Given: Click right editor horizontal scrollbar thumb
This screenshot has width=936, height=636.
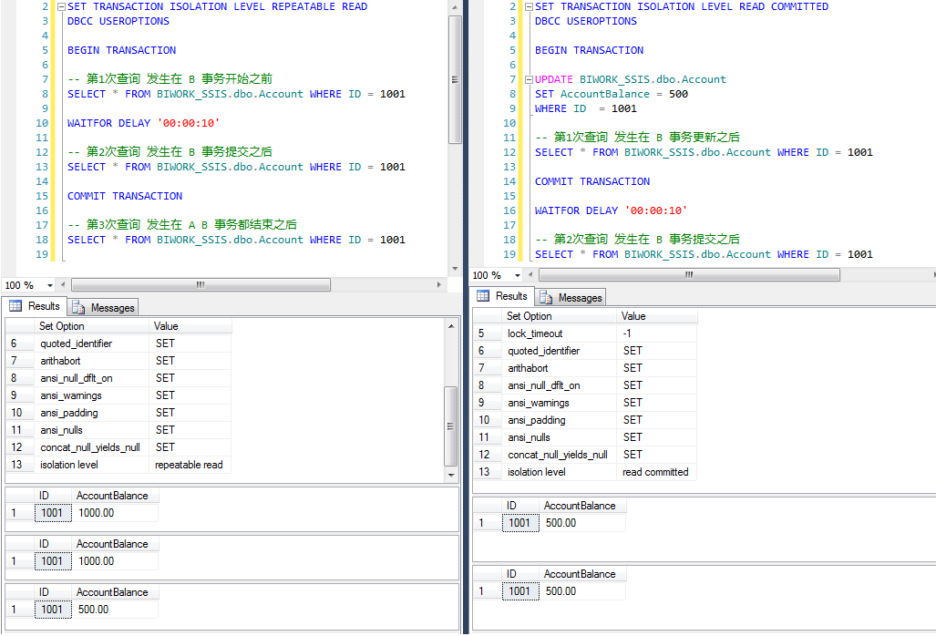Looking at the screenshot, I should click(689, 274).
